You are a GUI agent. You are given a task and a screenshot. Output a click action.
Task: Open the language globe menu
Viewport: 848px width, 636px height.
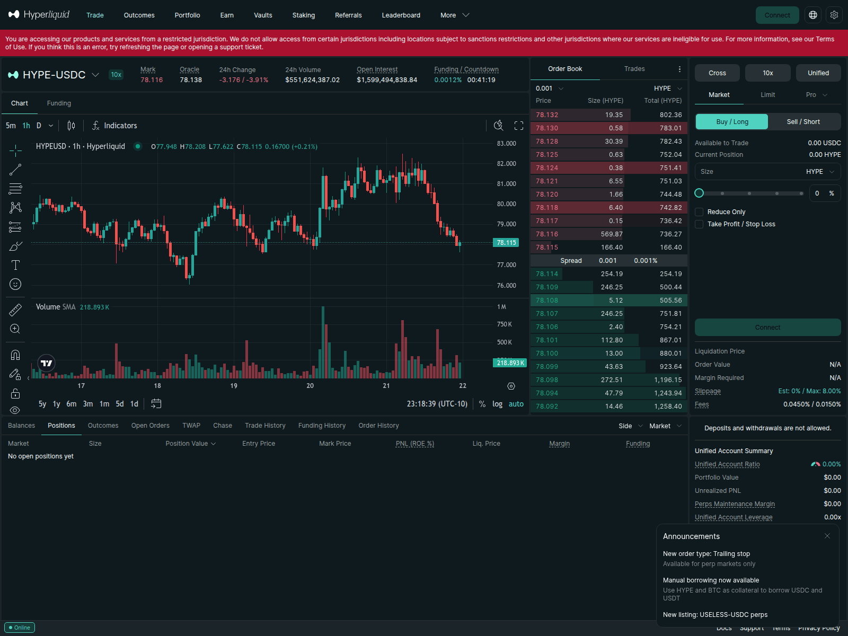[x=813, y=15]
